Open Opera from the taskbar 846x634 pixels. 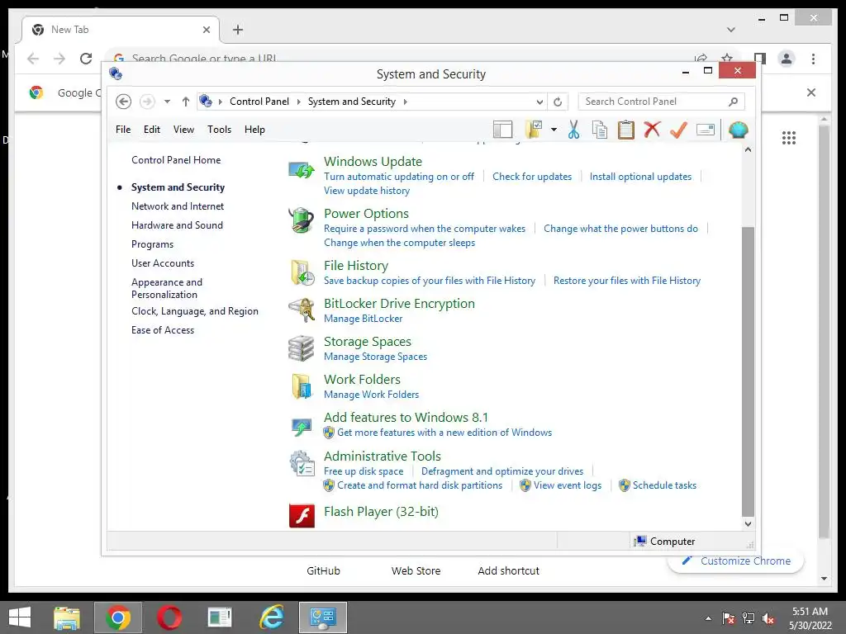pyautogui.click(x=169, y=617)
